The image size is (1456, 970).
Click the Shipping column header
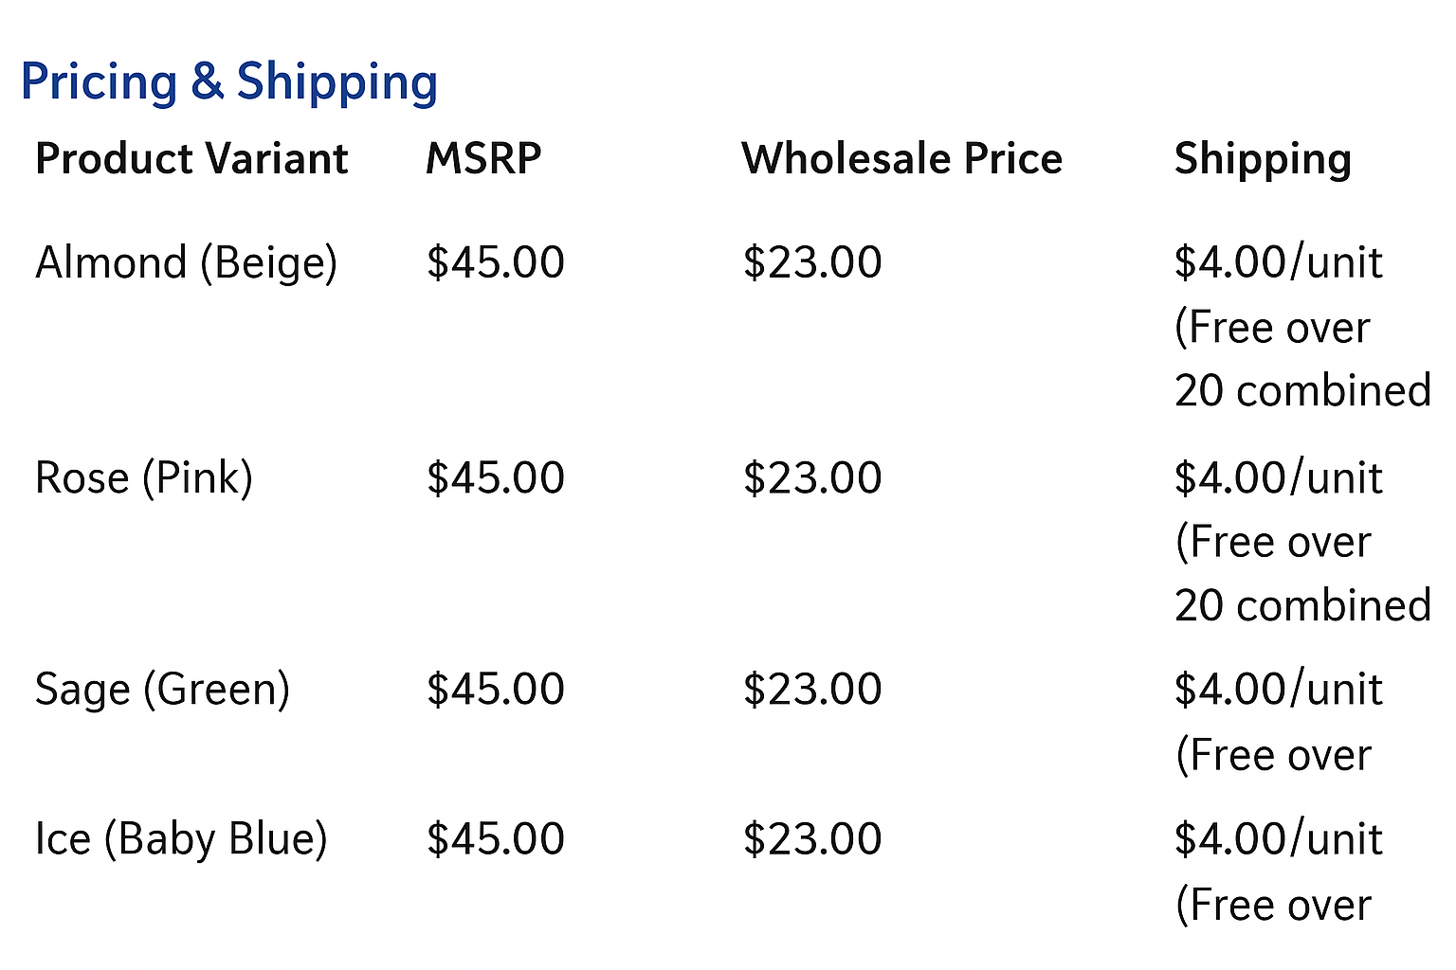click(1263, 159)
